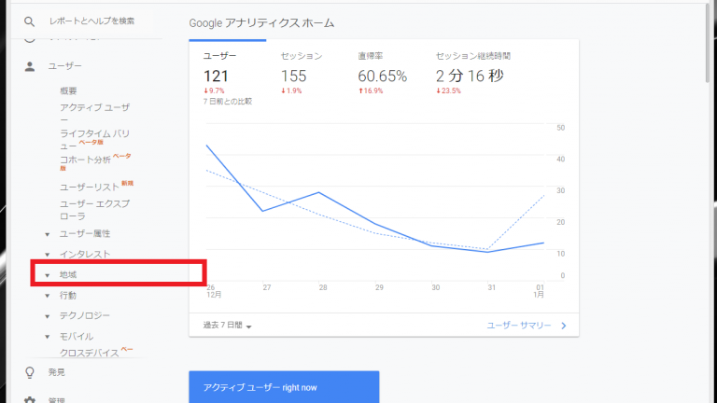Image resolution: width=717 pixels, height=403 pixels.
Task: Select 行動 in the sidebar
Action: [x=68, y=296]
